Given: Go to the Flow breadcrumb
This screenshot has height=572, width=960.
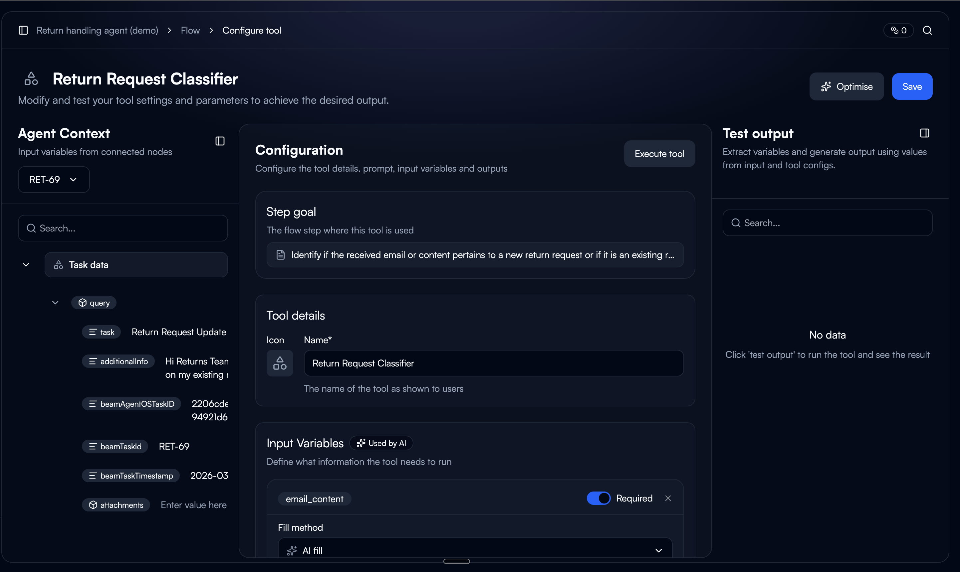Looking at the screenshot, I should [190, 31].
